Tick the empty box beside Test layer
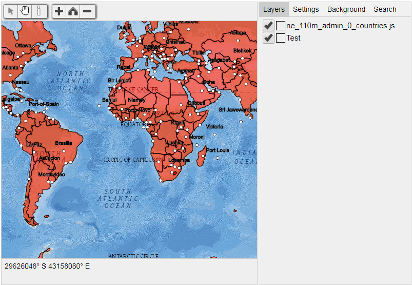Viewport: 412px width, 285px height. (281, 38)
